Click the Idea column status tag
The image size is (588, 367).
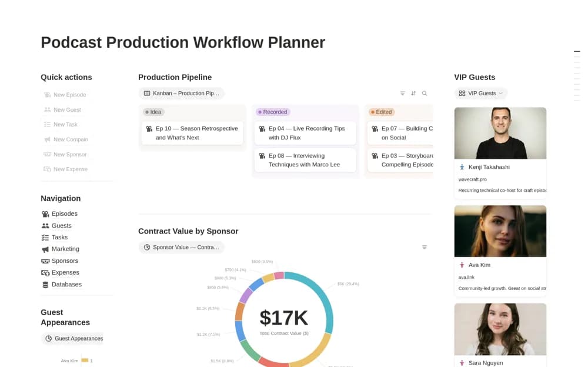pyautogui.click(x=153, y=112)
